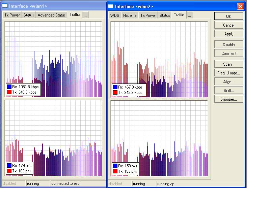The height and width of the screenshot is (202, 270).
Task: Click red Tx swatch beside 942.3 kbps
Action: pyautogui.click(x=115, y=93)
